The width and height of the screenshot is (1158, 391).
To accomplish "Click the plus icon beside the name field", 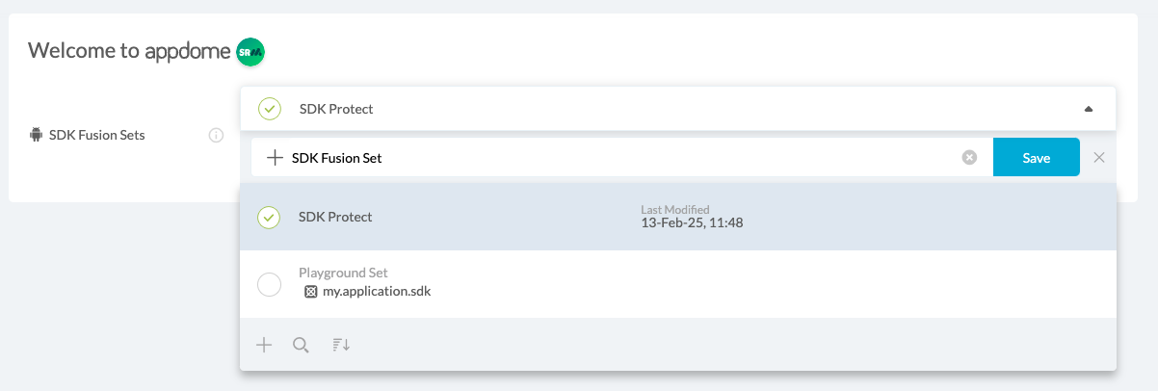I will pos(275,158).
